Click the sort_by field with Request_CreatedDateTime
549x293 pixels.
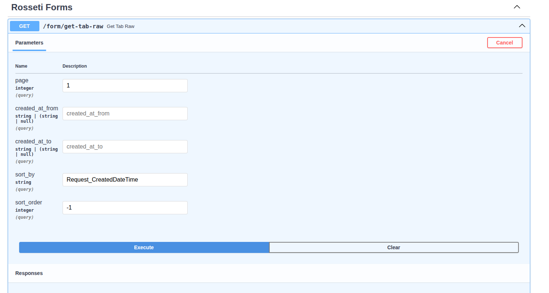coord(125,180)
